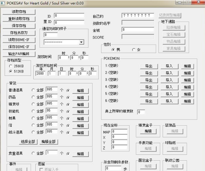Screen dimensions: 205x171
Task: Click 编辑 for 普通道具
Action: coord(80,91)
